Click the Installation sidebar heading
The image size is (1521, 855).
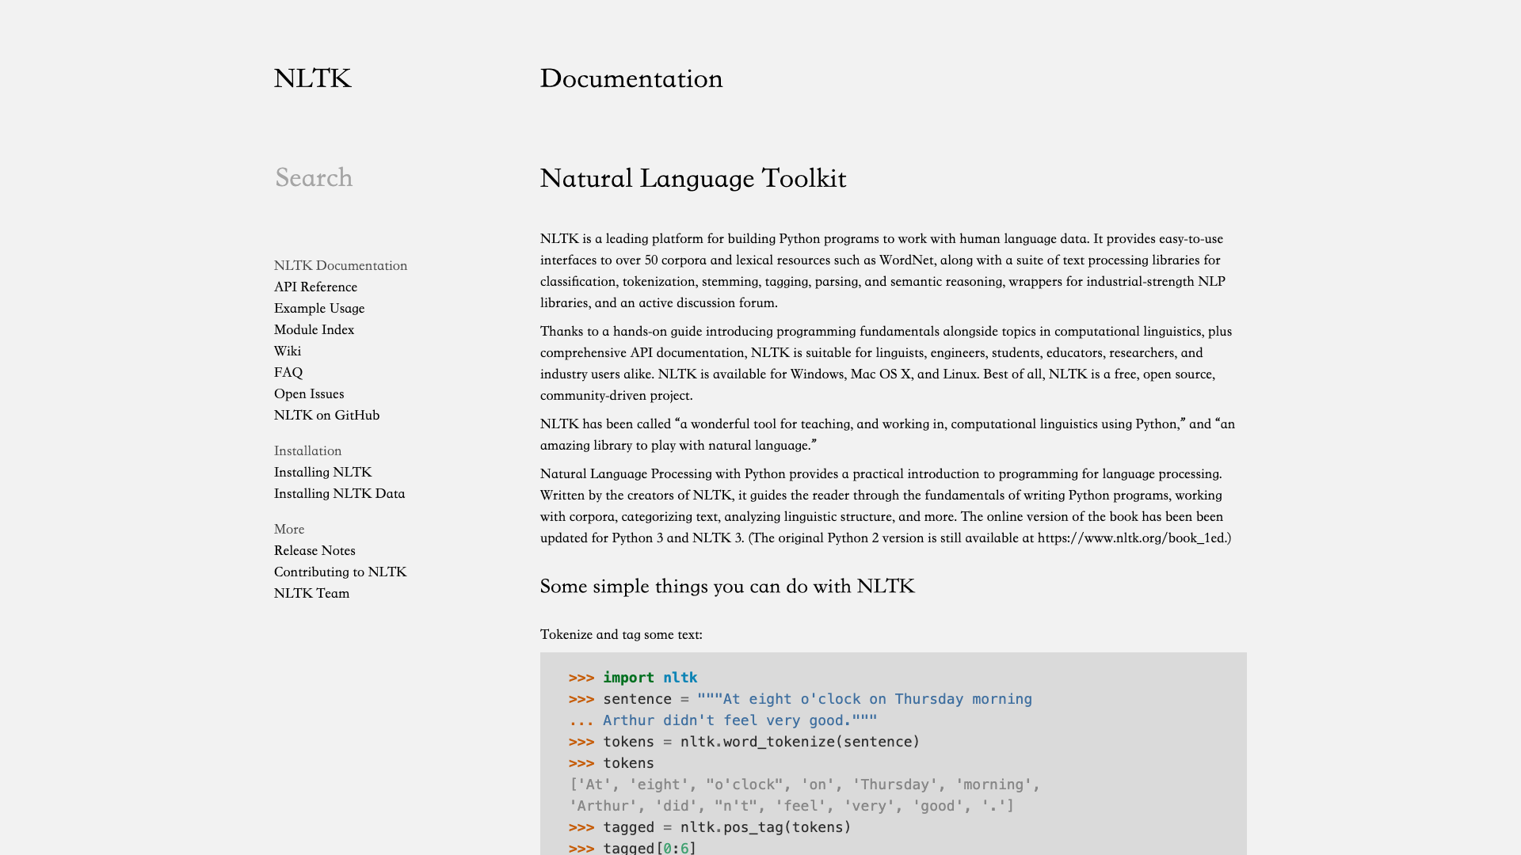point(307,450)
